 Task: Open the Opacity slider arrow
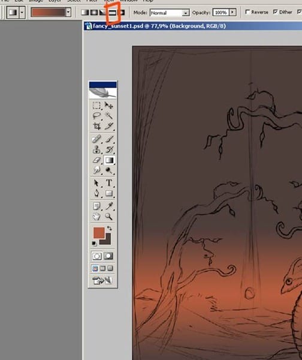232,12
